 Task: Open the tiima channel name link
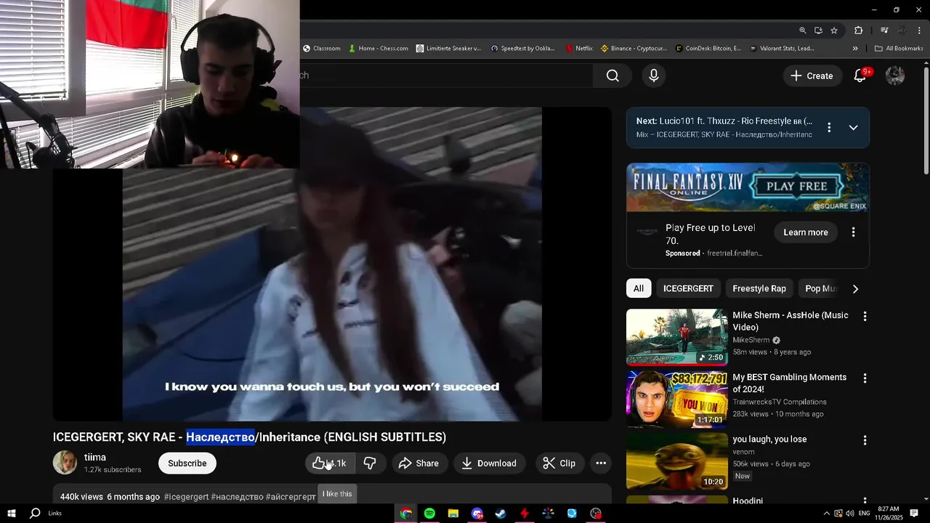pos(95,457)
